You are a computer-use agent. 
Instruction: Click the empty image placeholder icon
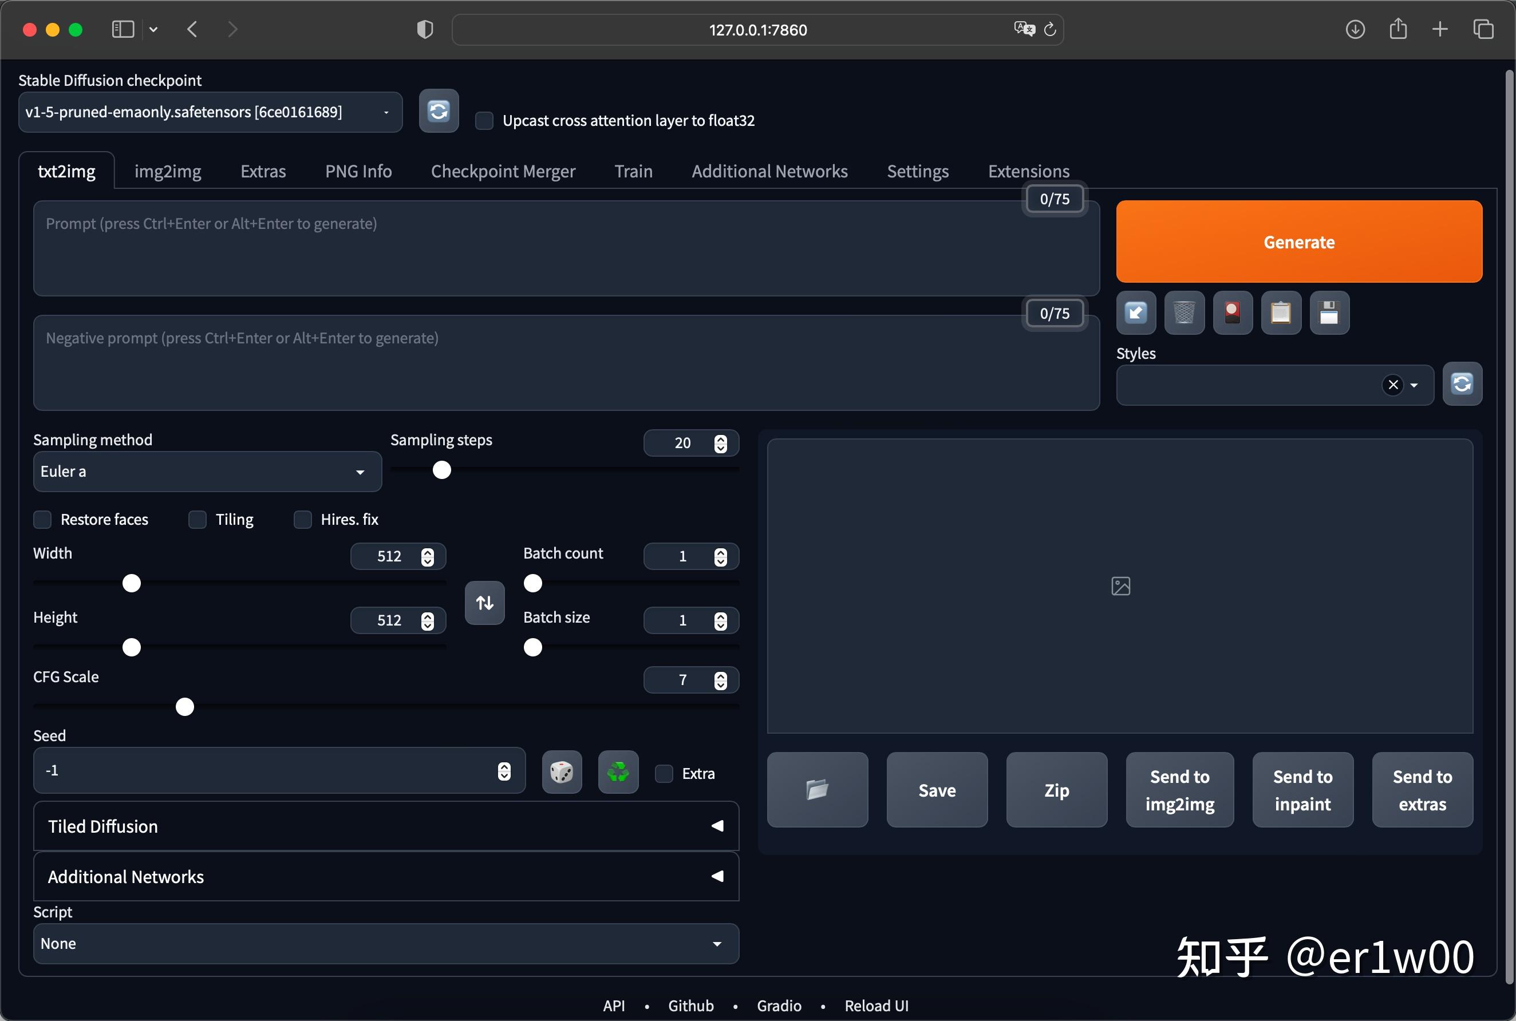pos(1120,586)
